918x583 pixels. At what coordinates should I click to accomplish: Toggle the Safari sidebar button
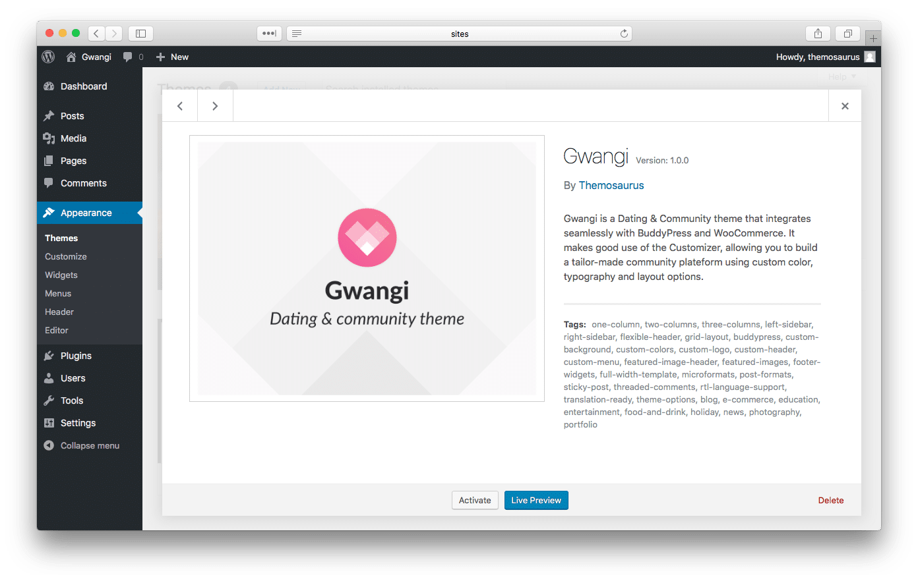(140, 33)
